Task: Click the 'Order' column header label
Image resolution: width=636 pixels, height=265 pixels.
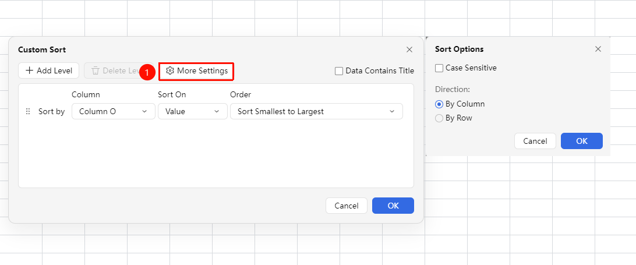Action: coord(241,94)
